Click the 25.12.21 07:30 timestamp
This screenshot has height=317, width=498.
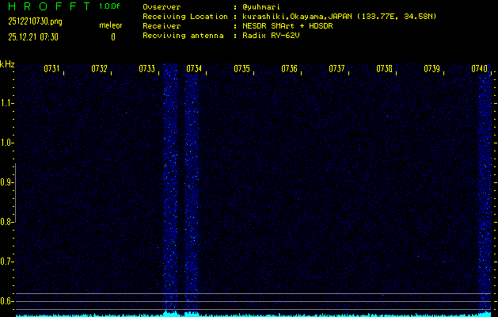coord(36,36)
